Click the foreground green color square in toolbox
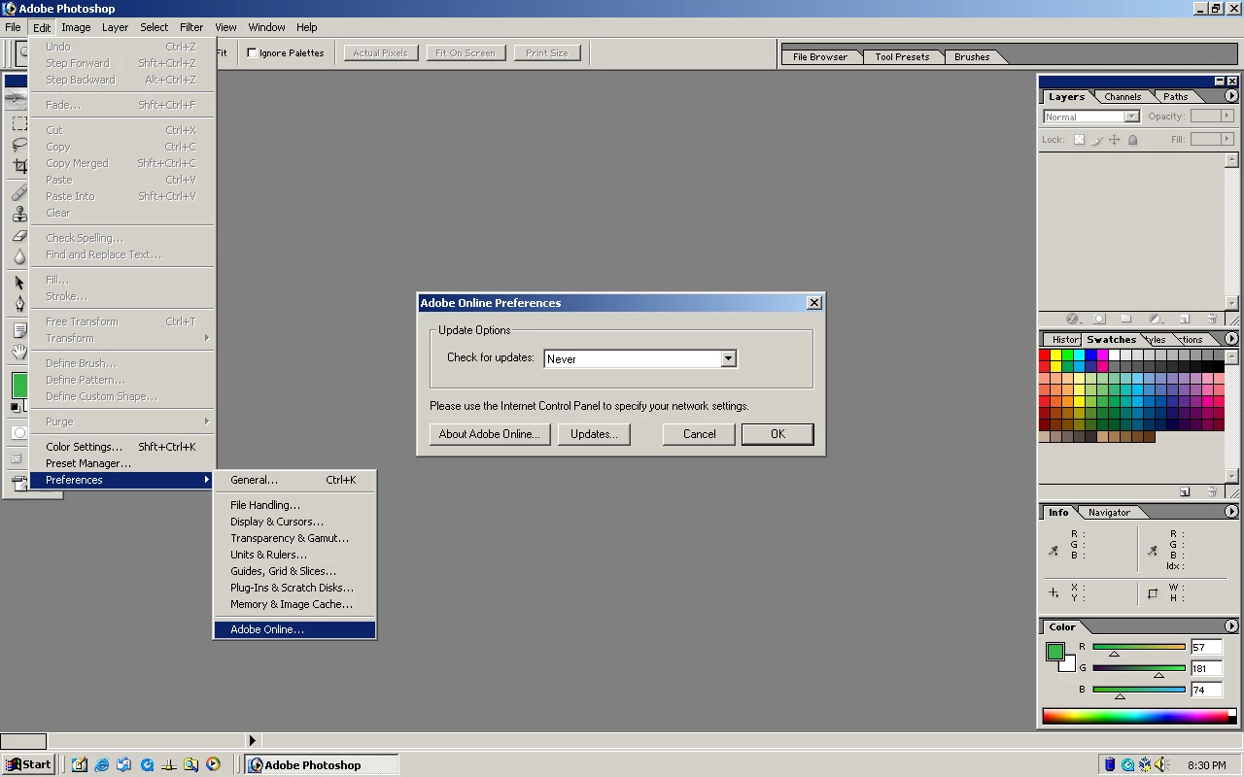Image resolution: width=1244 pixels, height=777 pixels. click(x=18, y=385)
